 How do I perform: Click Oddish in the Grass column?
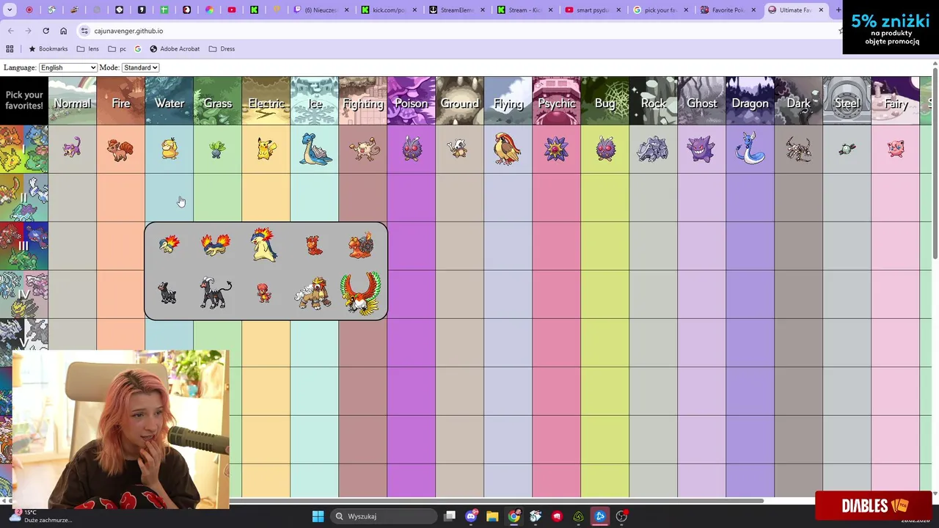216,150
